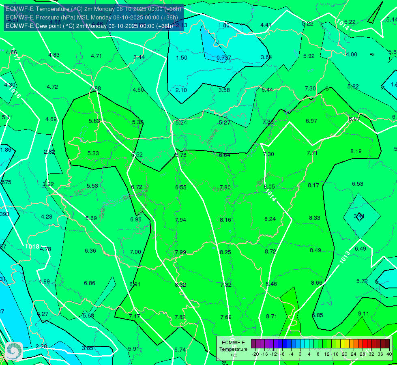Click the 6.74 temperature value

coord(180,350)
